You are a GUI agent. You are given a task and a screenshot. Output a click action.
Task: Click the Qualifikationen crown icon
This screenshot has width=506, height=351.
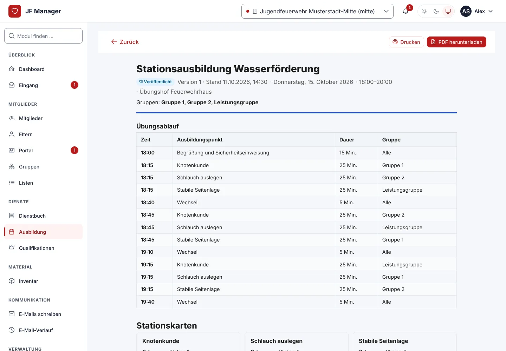12,248
